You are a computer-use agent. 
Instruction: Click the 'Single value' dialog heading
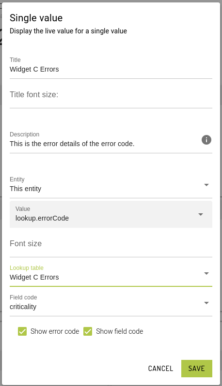point(36,18)
